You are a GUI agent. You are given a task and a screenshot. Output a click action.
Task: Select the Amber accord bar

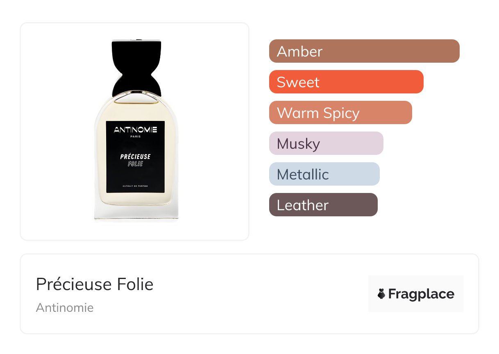pos(364,51)
